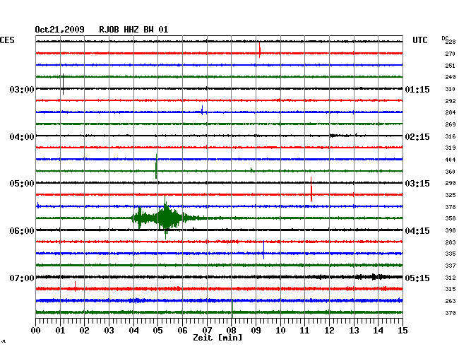Click the UTC column header
The width and height of the screenshot is (459, 349).
419,40
